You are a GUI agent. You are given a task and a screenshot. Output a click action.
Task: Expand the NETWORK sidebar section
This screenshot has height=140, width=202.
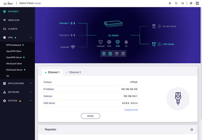point(30,92)
